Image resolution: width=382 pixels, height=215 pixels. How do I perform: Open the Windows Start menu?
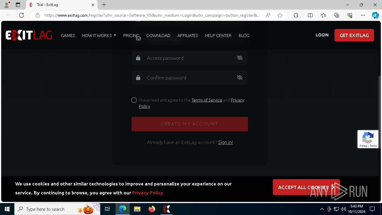[x=7, y=209]
